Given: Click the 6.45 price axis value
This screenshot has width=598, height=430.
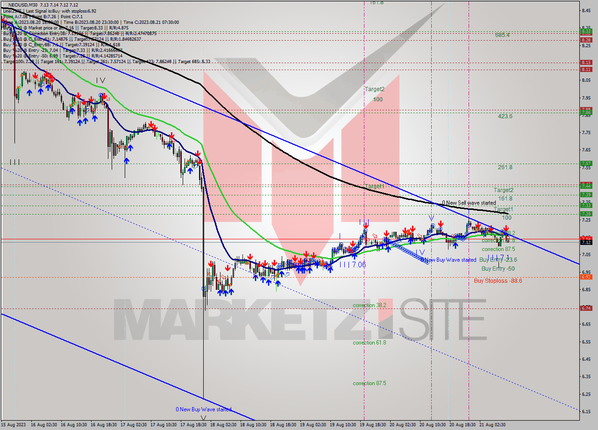Looking at the screenshot, I should 587,359.
